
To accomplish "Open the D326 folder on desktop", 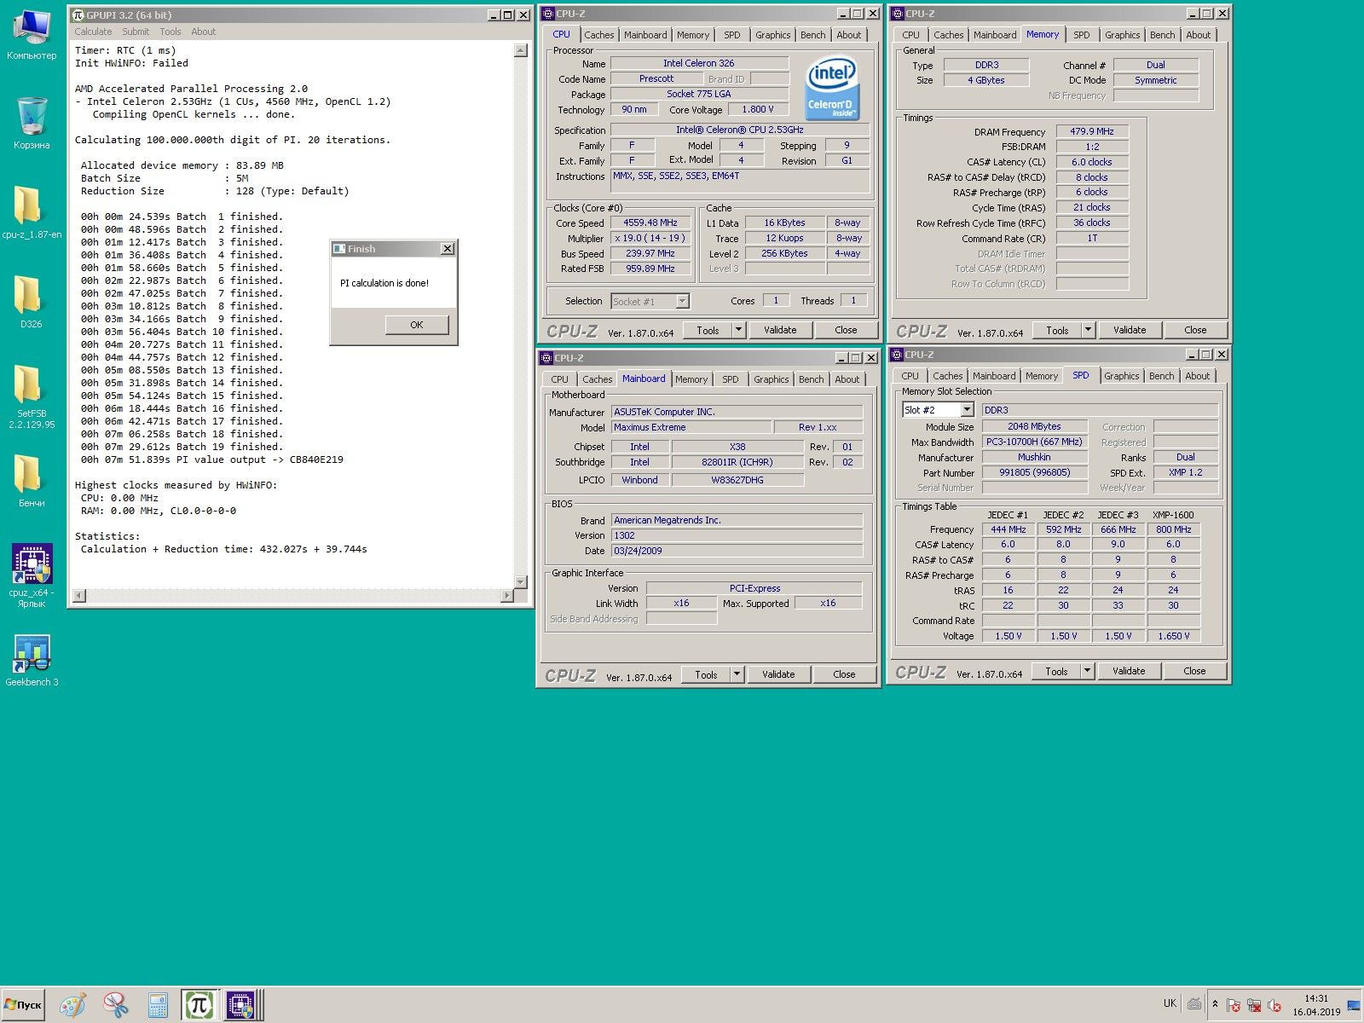I will [32, 303].
